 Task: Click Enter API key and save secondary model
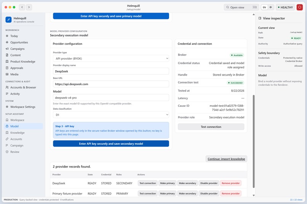[111, 144]
